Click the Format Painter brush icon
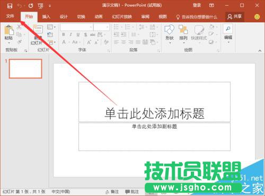The height and width of the screenshot is (196, 265). tap(19, 42)
